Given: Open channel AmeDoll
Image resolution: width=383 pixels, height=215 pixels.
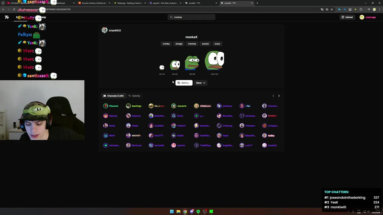Looking at the screenshot, I should pos(270,145).
